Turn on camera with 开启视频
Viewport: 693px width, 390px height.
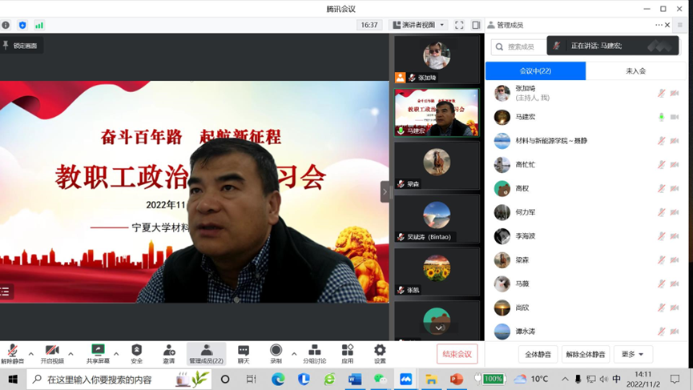pyautogui.click(x=52, y=353)
